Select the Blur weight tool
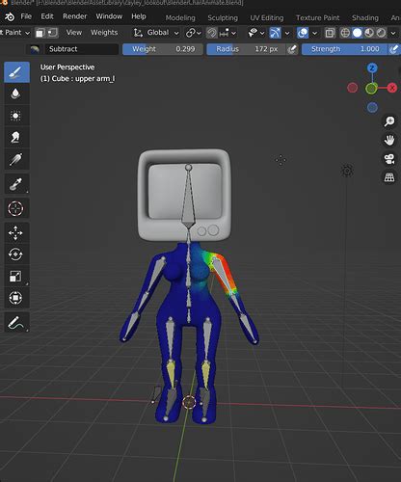The width and height of the screenshot is (401, 482). (16, 94)
